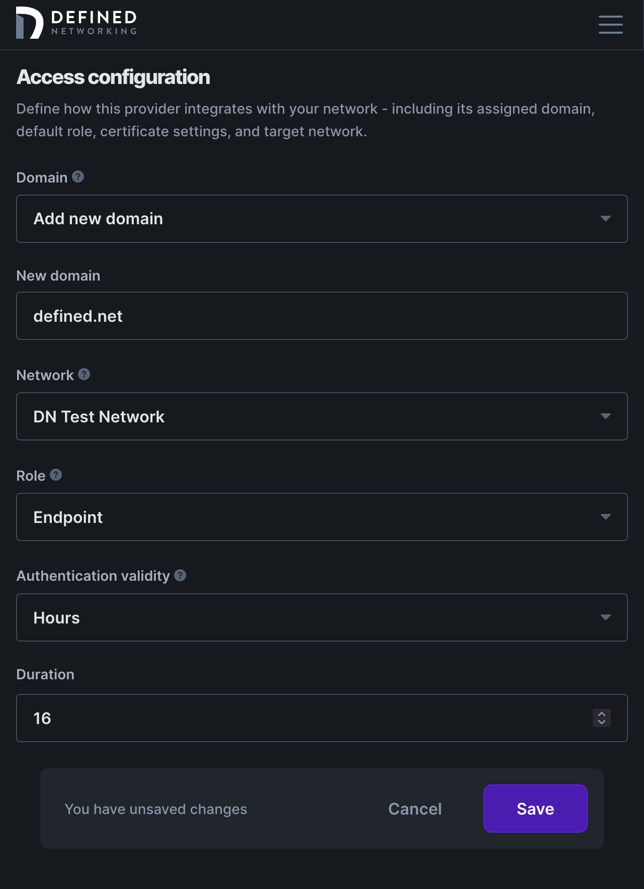Click inside the New domain field
Viewport: 644px width, 889px height.
tap(322, 316)
